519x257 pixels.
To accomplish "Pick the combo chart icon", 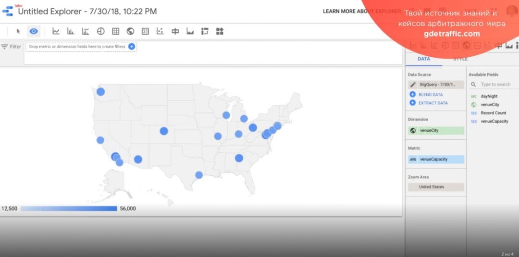I will click(86, 31).
